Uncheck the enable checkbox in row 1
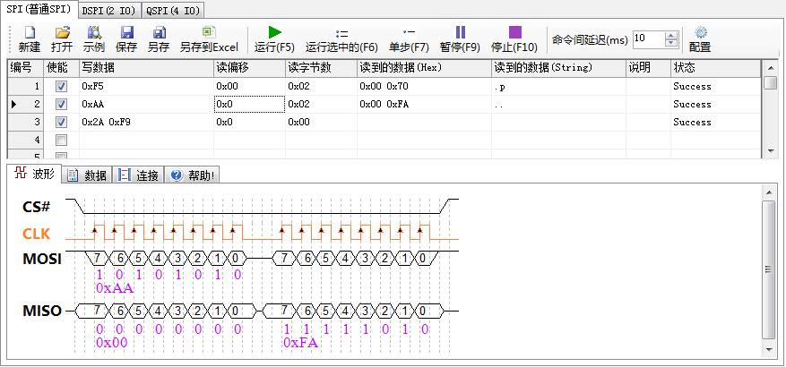Viewport: 786px width, 367px height. coord(61,87)
